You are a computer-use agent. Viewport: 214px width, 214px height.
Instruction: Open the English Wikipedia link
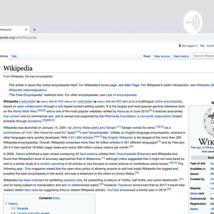(x=120, y=137)
